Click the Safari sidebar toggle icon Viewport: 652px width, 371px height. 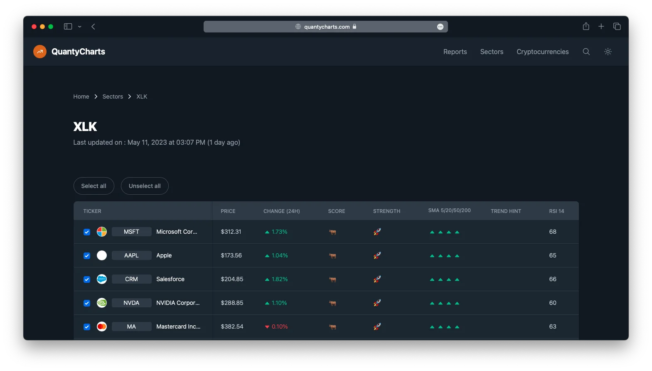[68, 27]
